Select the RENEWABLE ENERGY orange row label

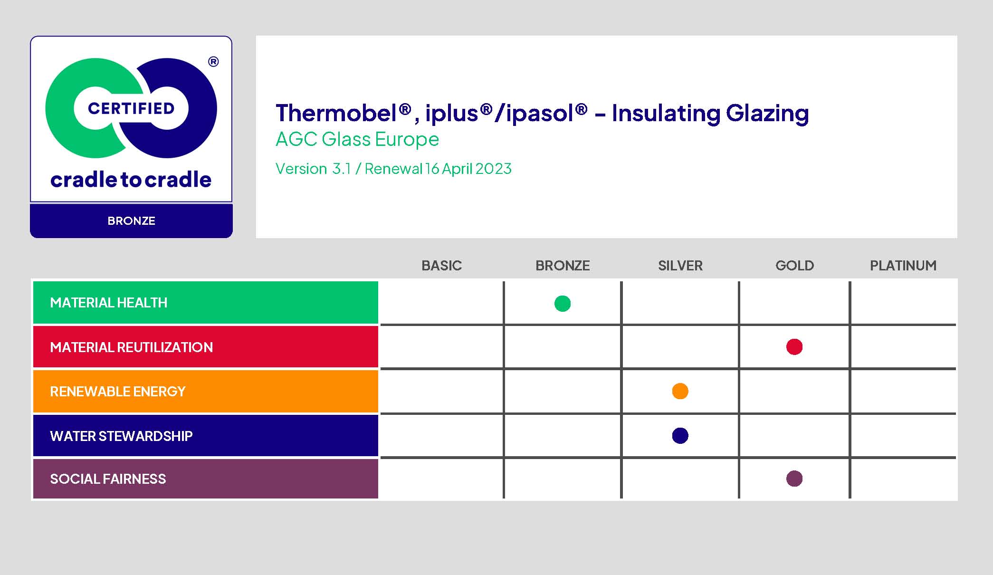[x=117, y=392]
